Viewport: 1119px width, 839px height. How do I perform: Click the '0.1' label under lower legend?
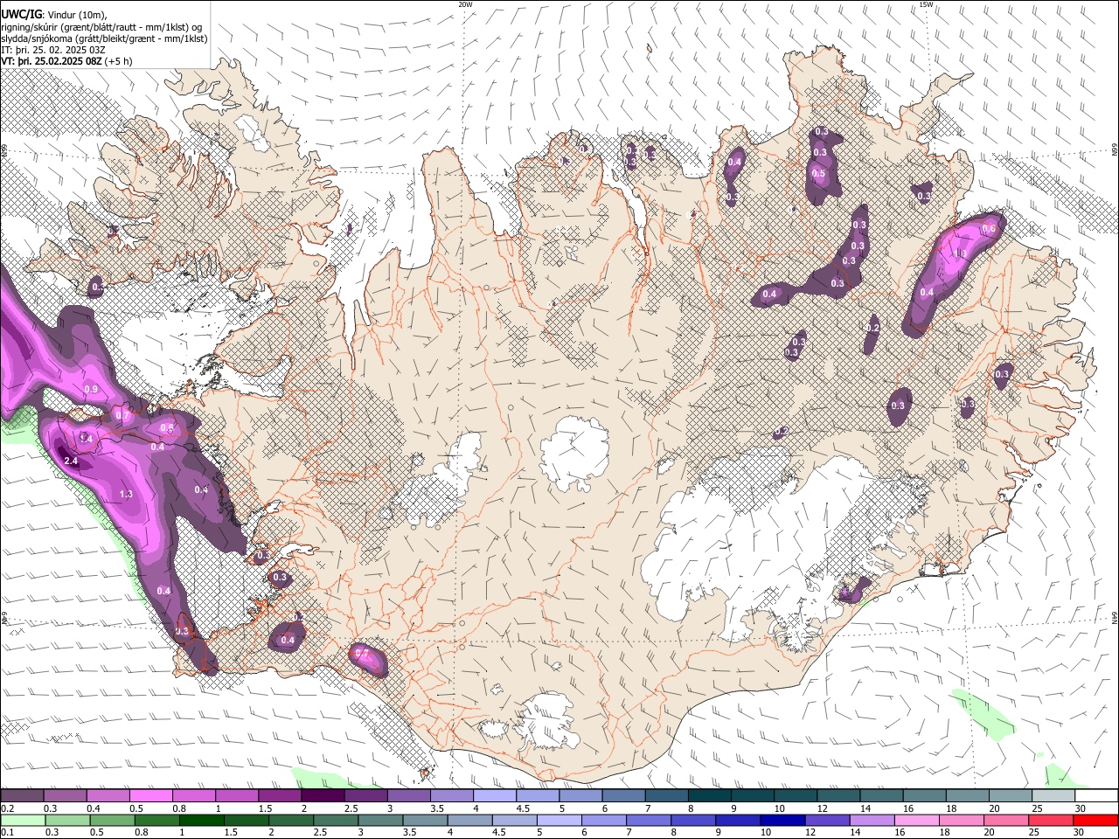7,832
